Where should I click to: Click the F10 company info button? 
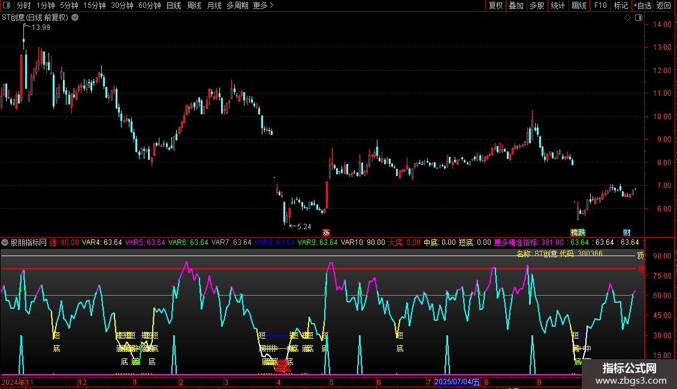click(x=600, y=5)
